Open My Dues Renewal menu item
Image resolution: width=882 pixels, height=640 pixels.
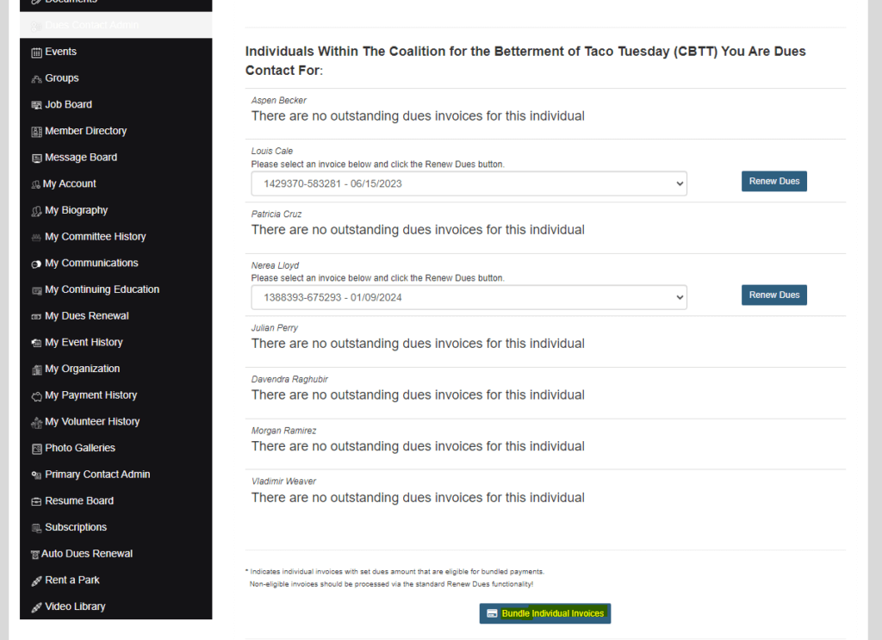[x=86, y=316]
